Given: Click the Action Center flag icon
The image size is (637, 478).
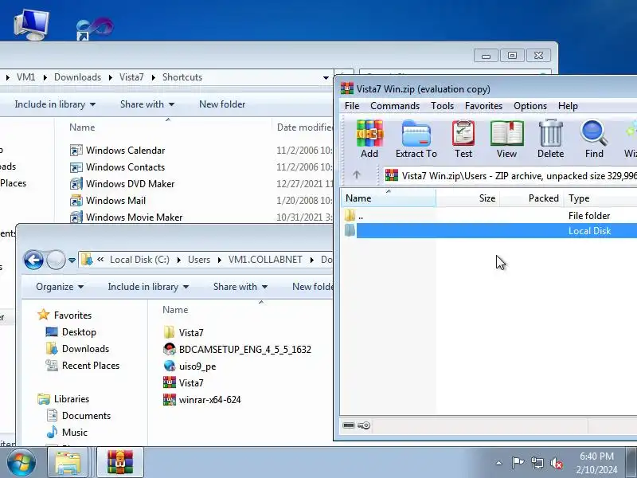Looking at the screenshot, I should [518, 463].
